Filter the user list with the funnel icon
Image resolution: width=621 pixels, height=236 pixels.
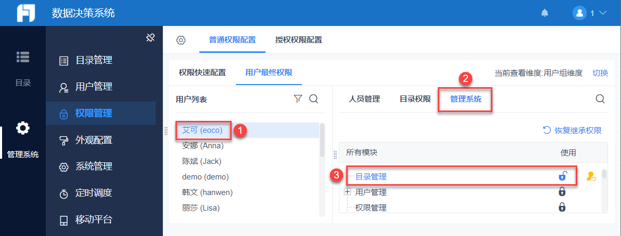(298, 99)
